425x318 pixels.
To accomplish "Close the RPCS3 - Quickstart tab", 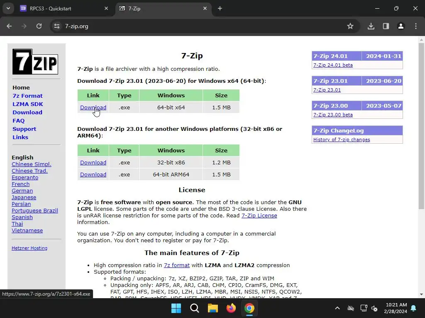I will click(x=106, y=8).
